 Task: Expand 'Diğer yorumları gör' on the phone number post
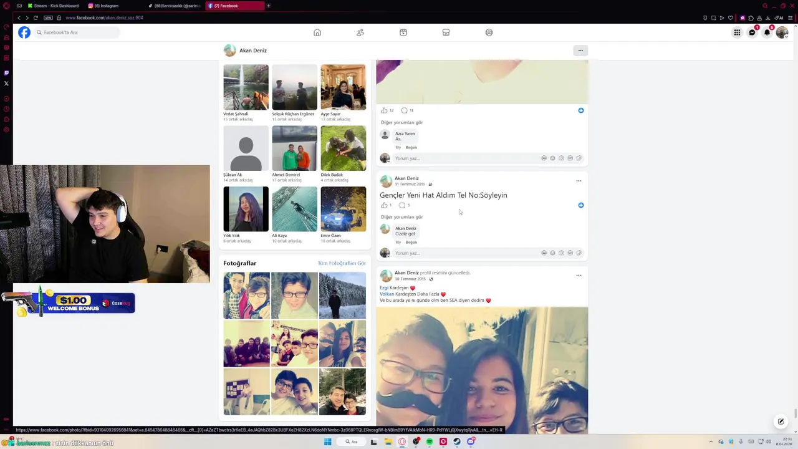(x=402, y=217)
